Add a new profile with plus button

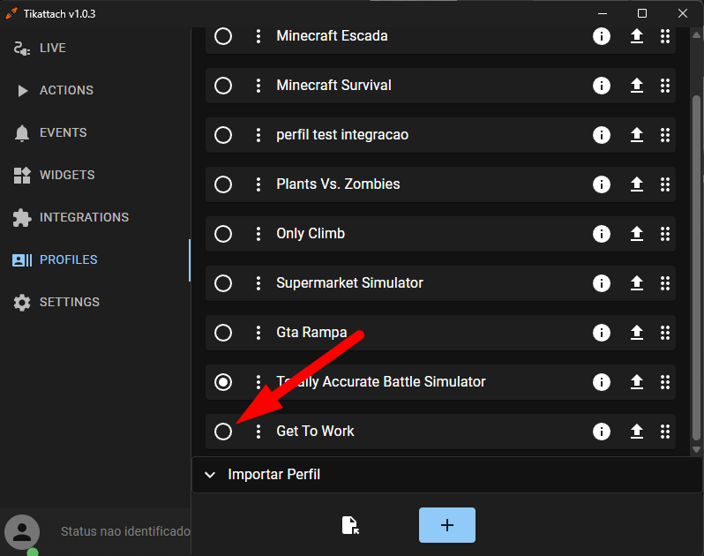pyautogui.click(x=447, y=525)
